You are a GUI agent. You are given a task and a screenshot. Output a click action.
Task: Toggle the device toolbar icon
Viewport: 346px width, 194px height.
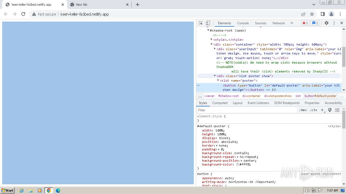pyautogui.click(x=208, y=23)
